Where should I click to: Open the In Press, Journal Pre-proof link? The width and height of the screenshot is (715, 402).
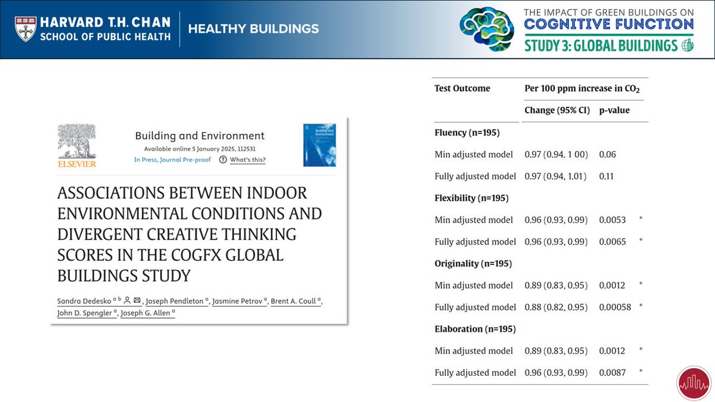point(172,160)
